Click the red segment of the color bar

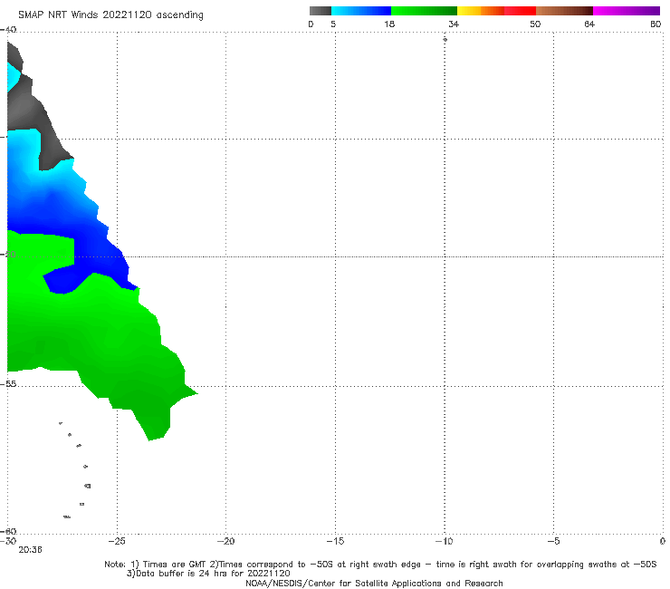pos(520,11)
